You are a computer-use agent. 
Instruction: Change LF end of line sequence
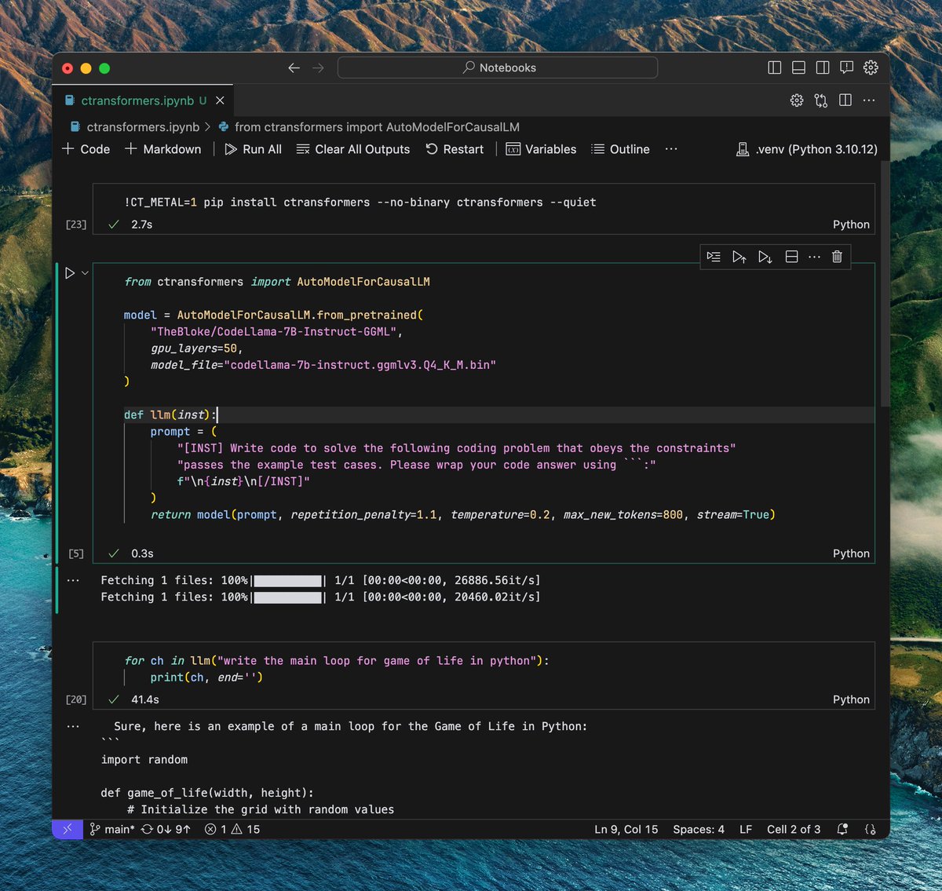746,829
